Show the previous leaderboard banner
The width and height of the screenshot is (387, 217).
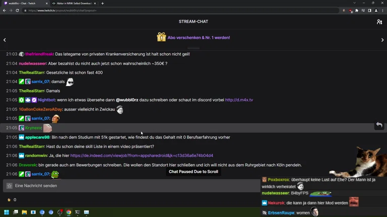pos(5,40)
